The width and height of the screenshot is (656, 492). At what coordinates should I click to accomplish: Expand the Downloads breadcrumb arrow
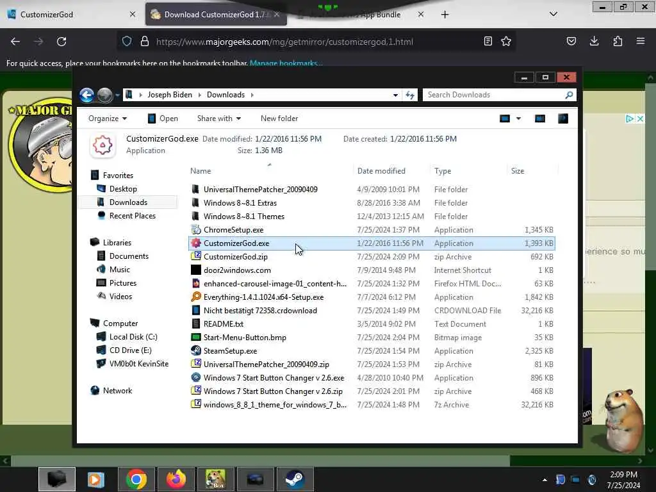coord(252,95)
